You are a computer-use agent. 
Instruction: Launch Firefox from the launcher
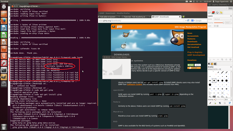point(4,21)
